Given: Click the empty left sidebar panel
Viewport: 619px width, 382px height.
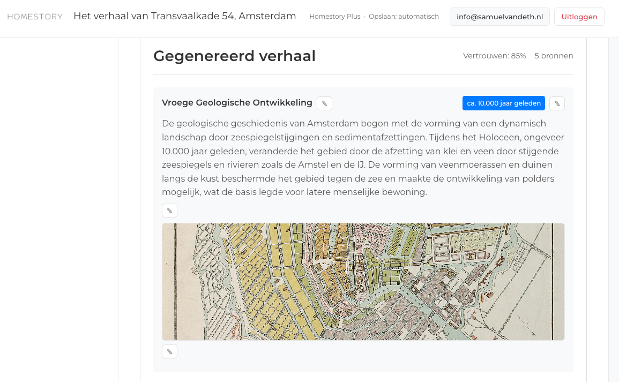Looking at the screenshot, I should pos(59,214).
